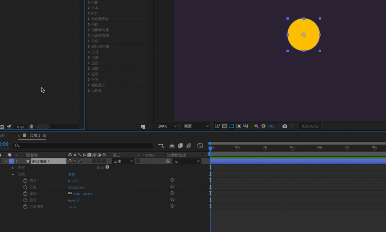Open the Graph Editor icon in timeline
This screenshot has width=386, height=232.
[200, 146]
